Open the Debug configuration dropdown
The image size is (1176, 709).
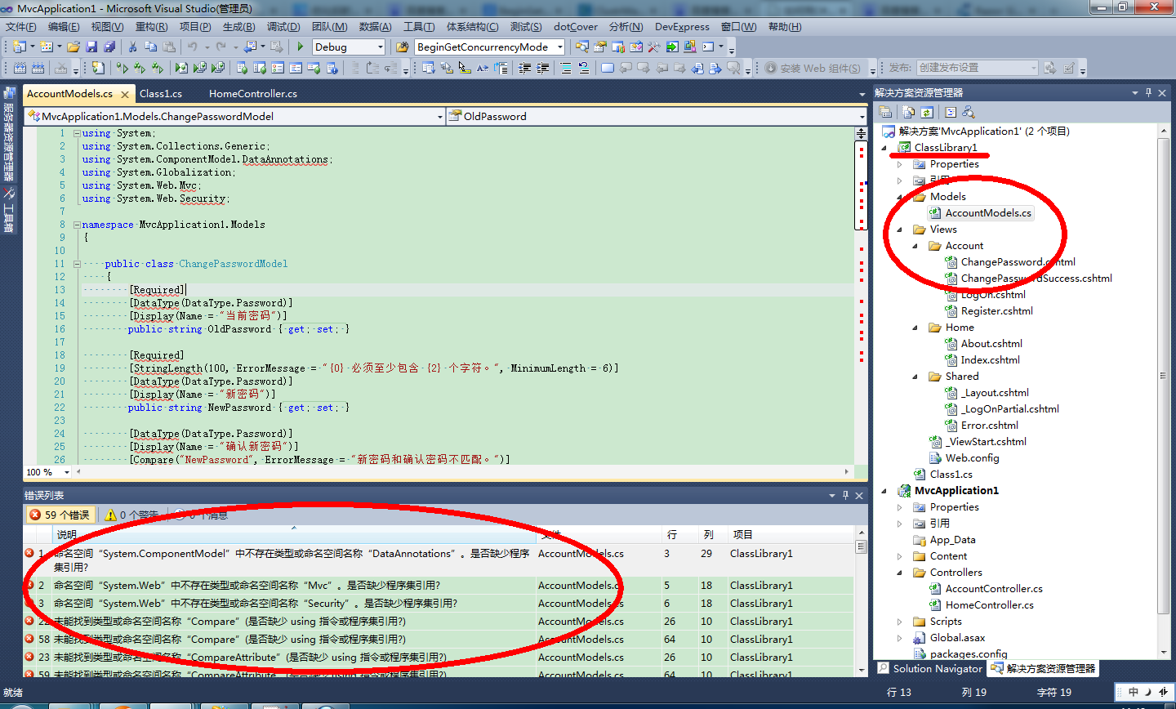tap(380, 47)
